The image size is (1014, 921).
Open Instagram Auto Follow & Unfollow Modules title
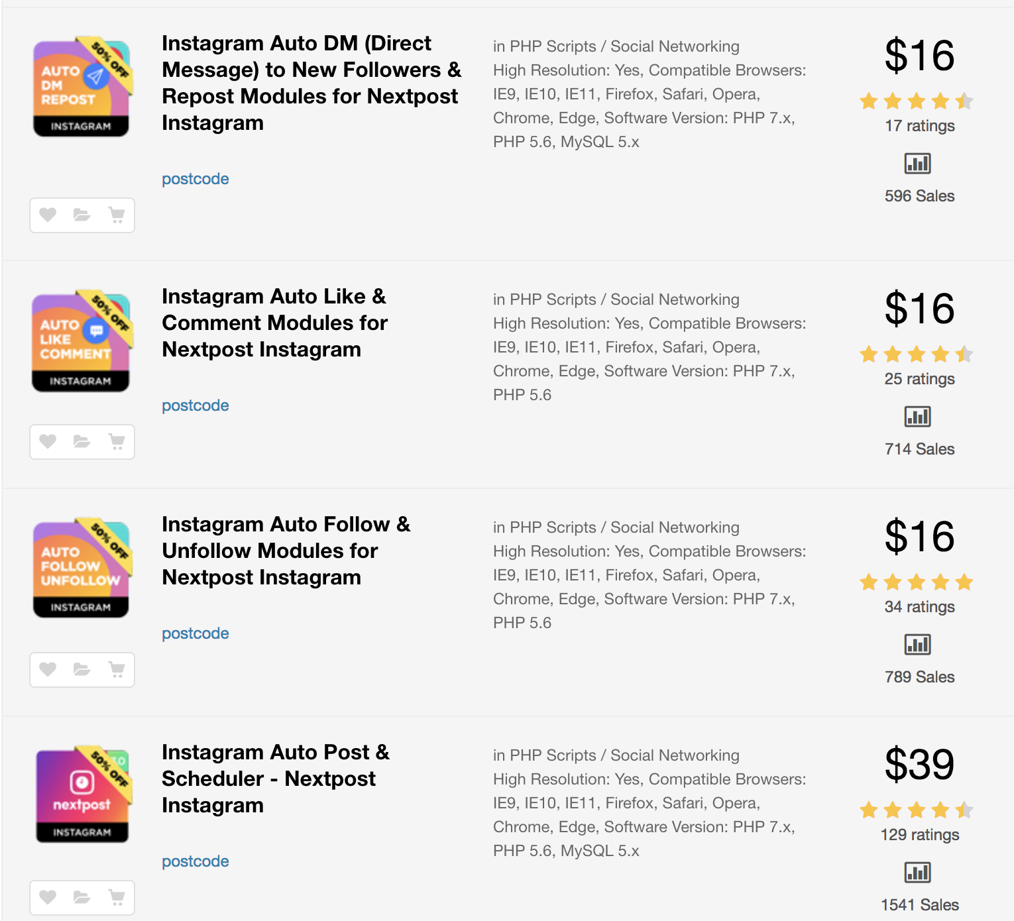(x=286, y=551)
